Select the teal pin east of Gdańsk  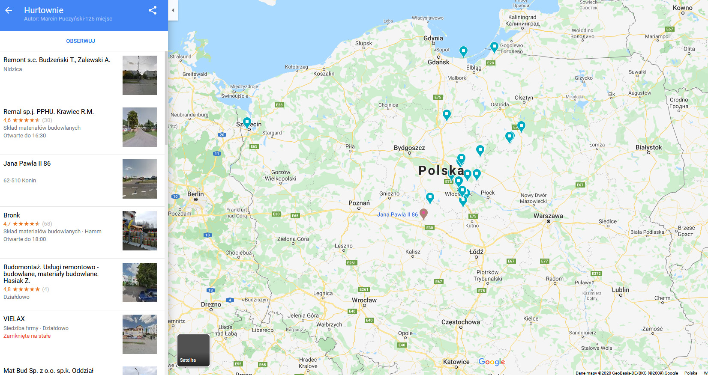point(463,51)
